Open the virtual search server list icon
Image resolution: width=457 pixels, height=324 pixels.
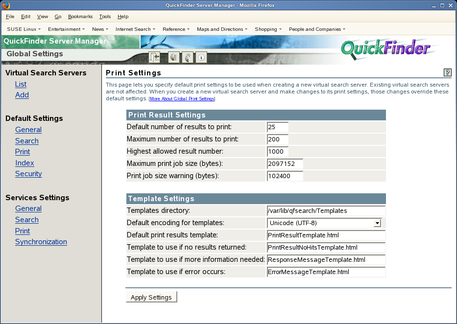tap(174, 57)
